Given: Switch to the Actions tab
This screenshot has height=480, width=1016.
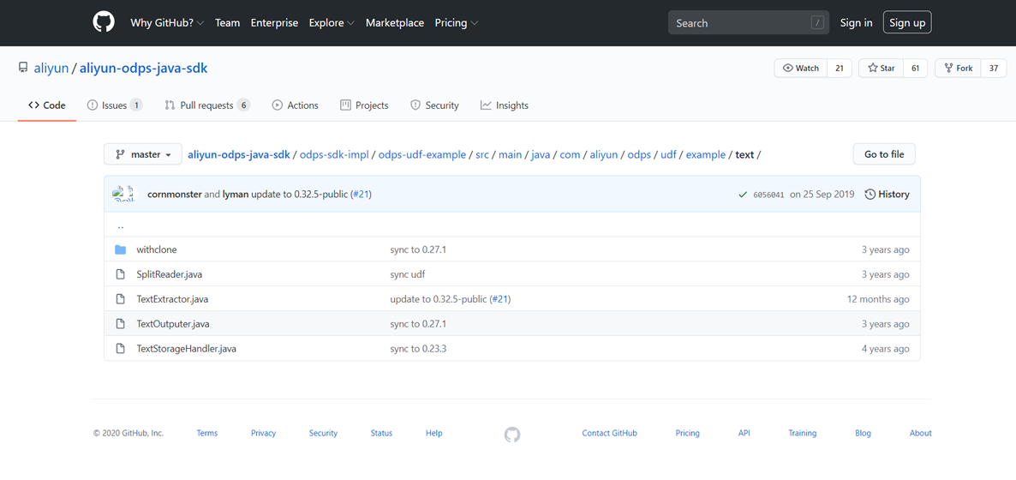Looking at the screenshot, I should 296,105.
